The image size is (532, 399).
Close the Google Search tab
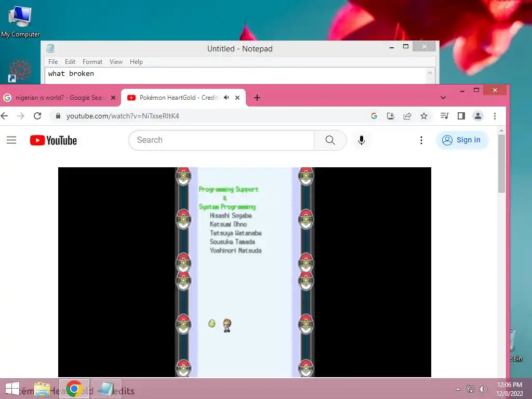[113, 98]
